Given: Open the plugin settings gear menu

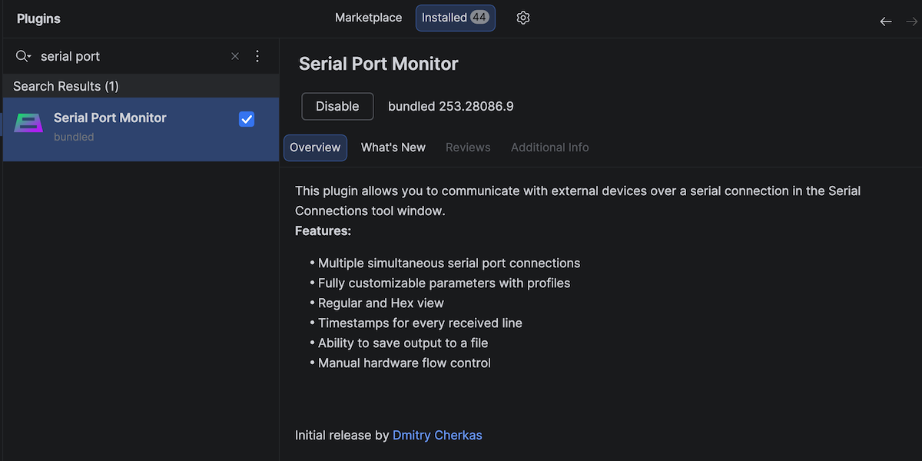Looking at the screenshot, I should 523,18.
